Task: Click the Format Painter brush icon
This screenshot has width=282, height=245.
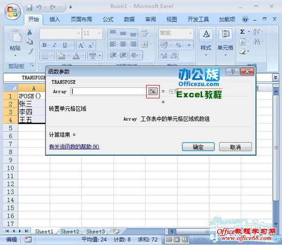Action: pyautogui.click(x=30, y=51)
